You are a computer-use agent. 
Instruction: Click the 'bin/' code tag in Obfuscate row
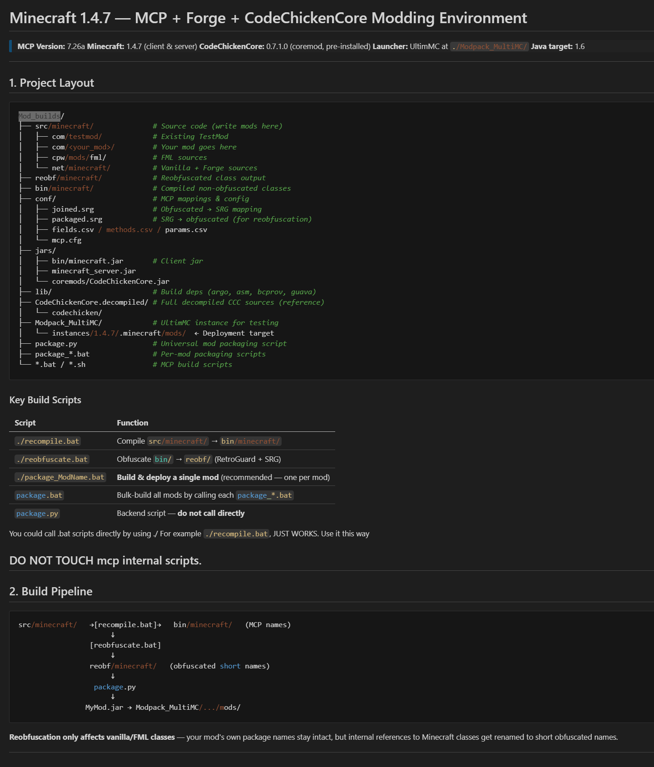(x=163, y=460)
